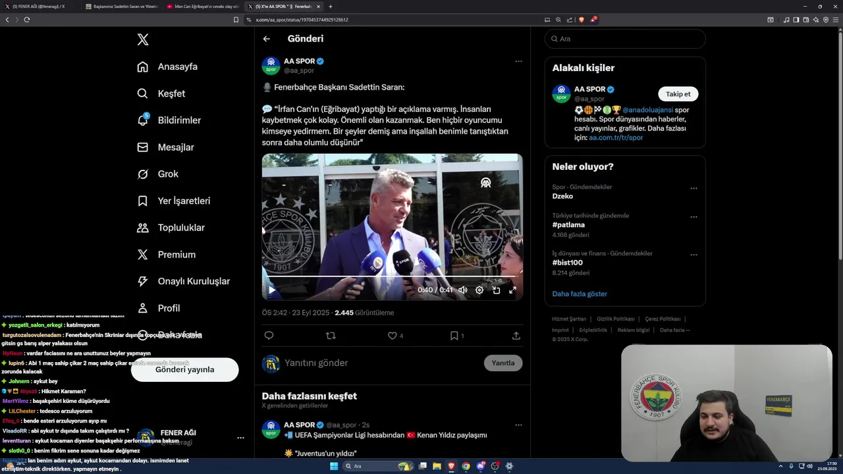Click the Yanıtla reply button
This screenshot has width=843, height=474.
pyautogui.click(x=503, y=363)
